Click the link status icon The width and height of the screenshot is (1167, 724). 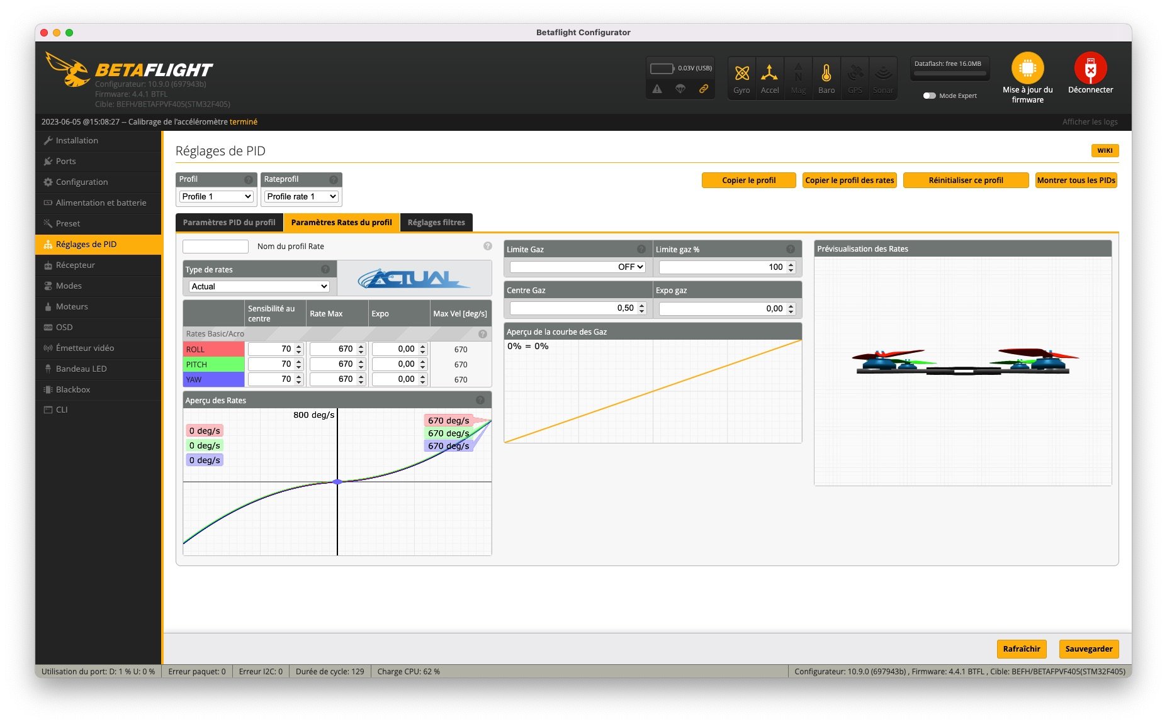704,89
